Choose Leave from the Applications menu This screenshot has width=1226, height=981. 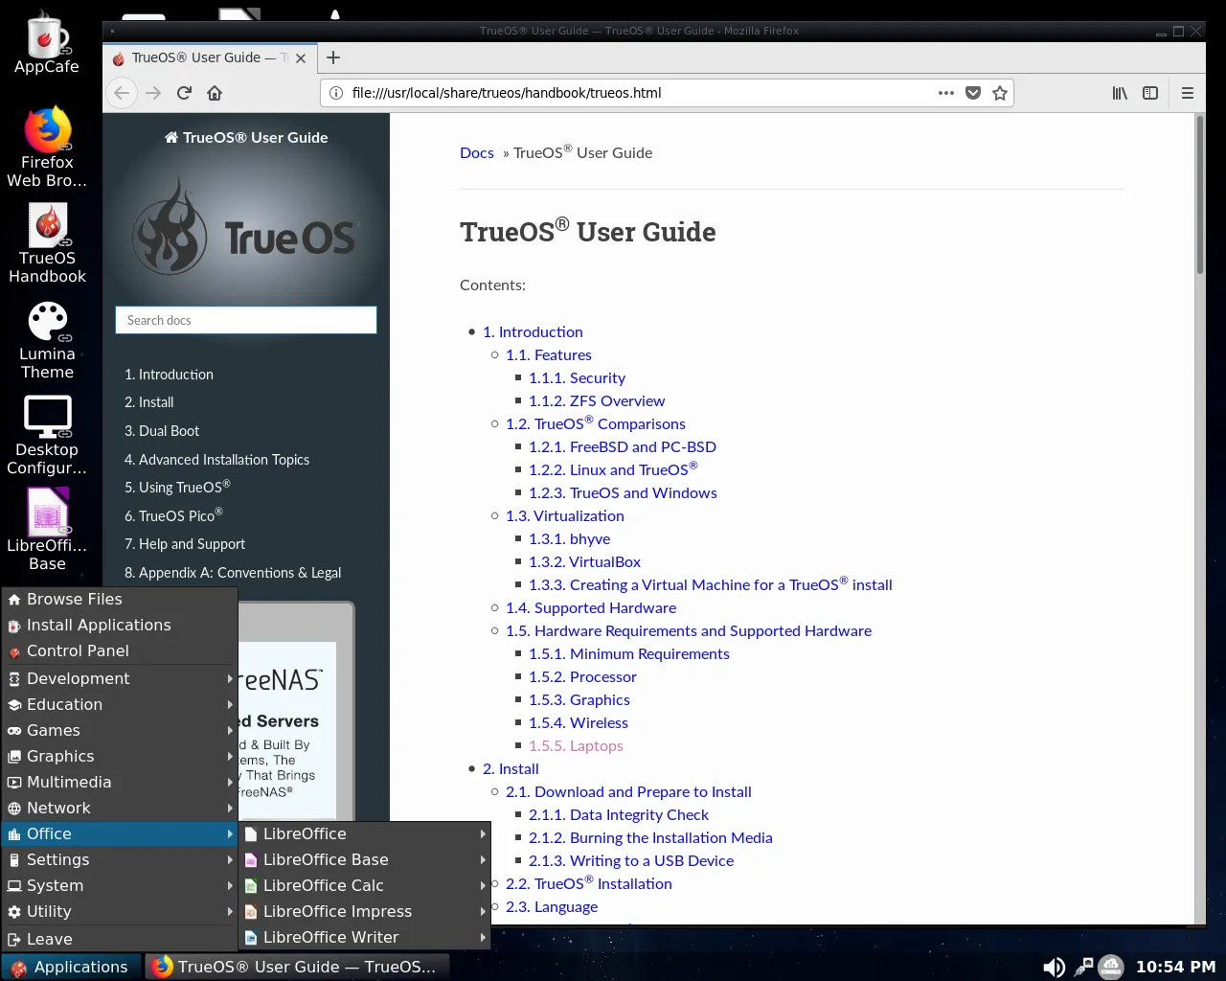pyautogui.click(x=120, y=939)
